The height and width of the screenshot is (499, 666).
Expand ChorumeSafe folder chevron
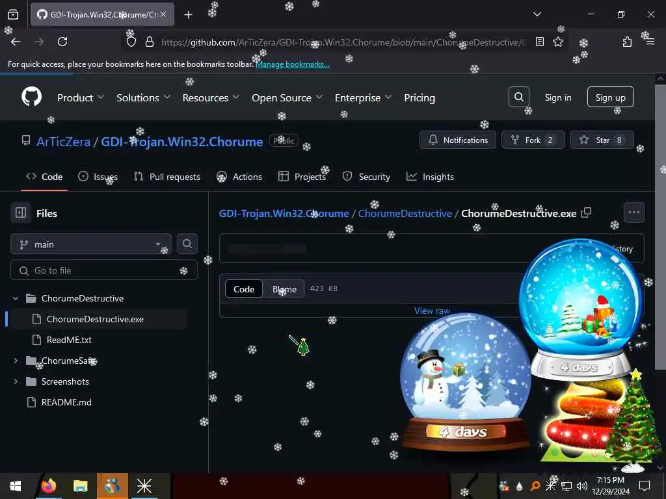point(16,361)
